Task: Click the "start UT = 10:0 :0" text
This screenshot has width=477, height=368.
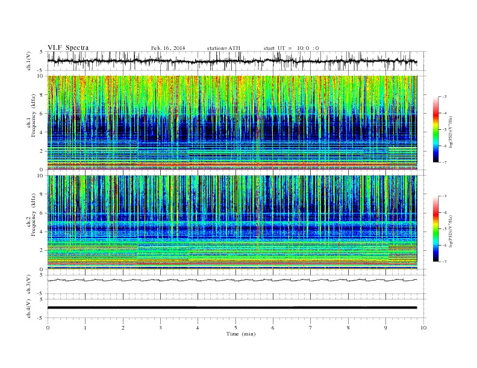Action: pos(291,48)
